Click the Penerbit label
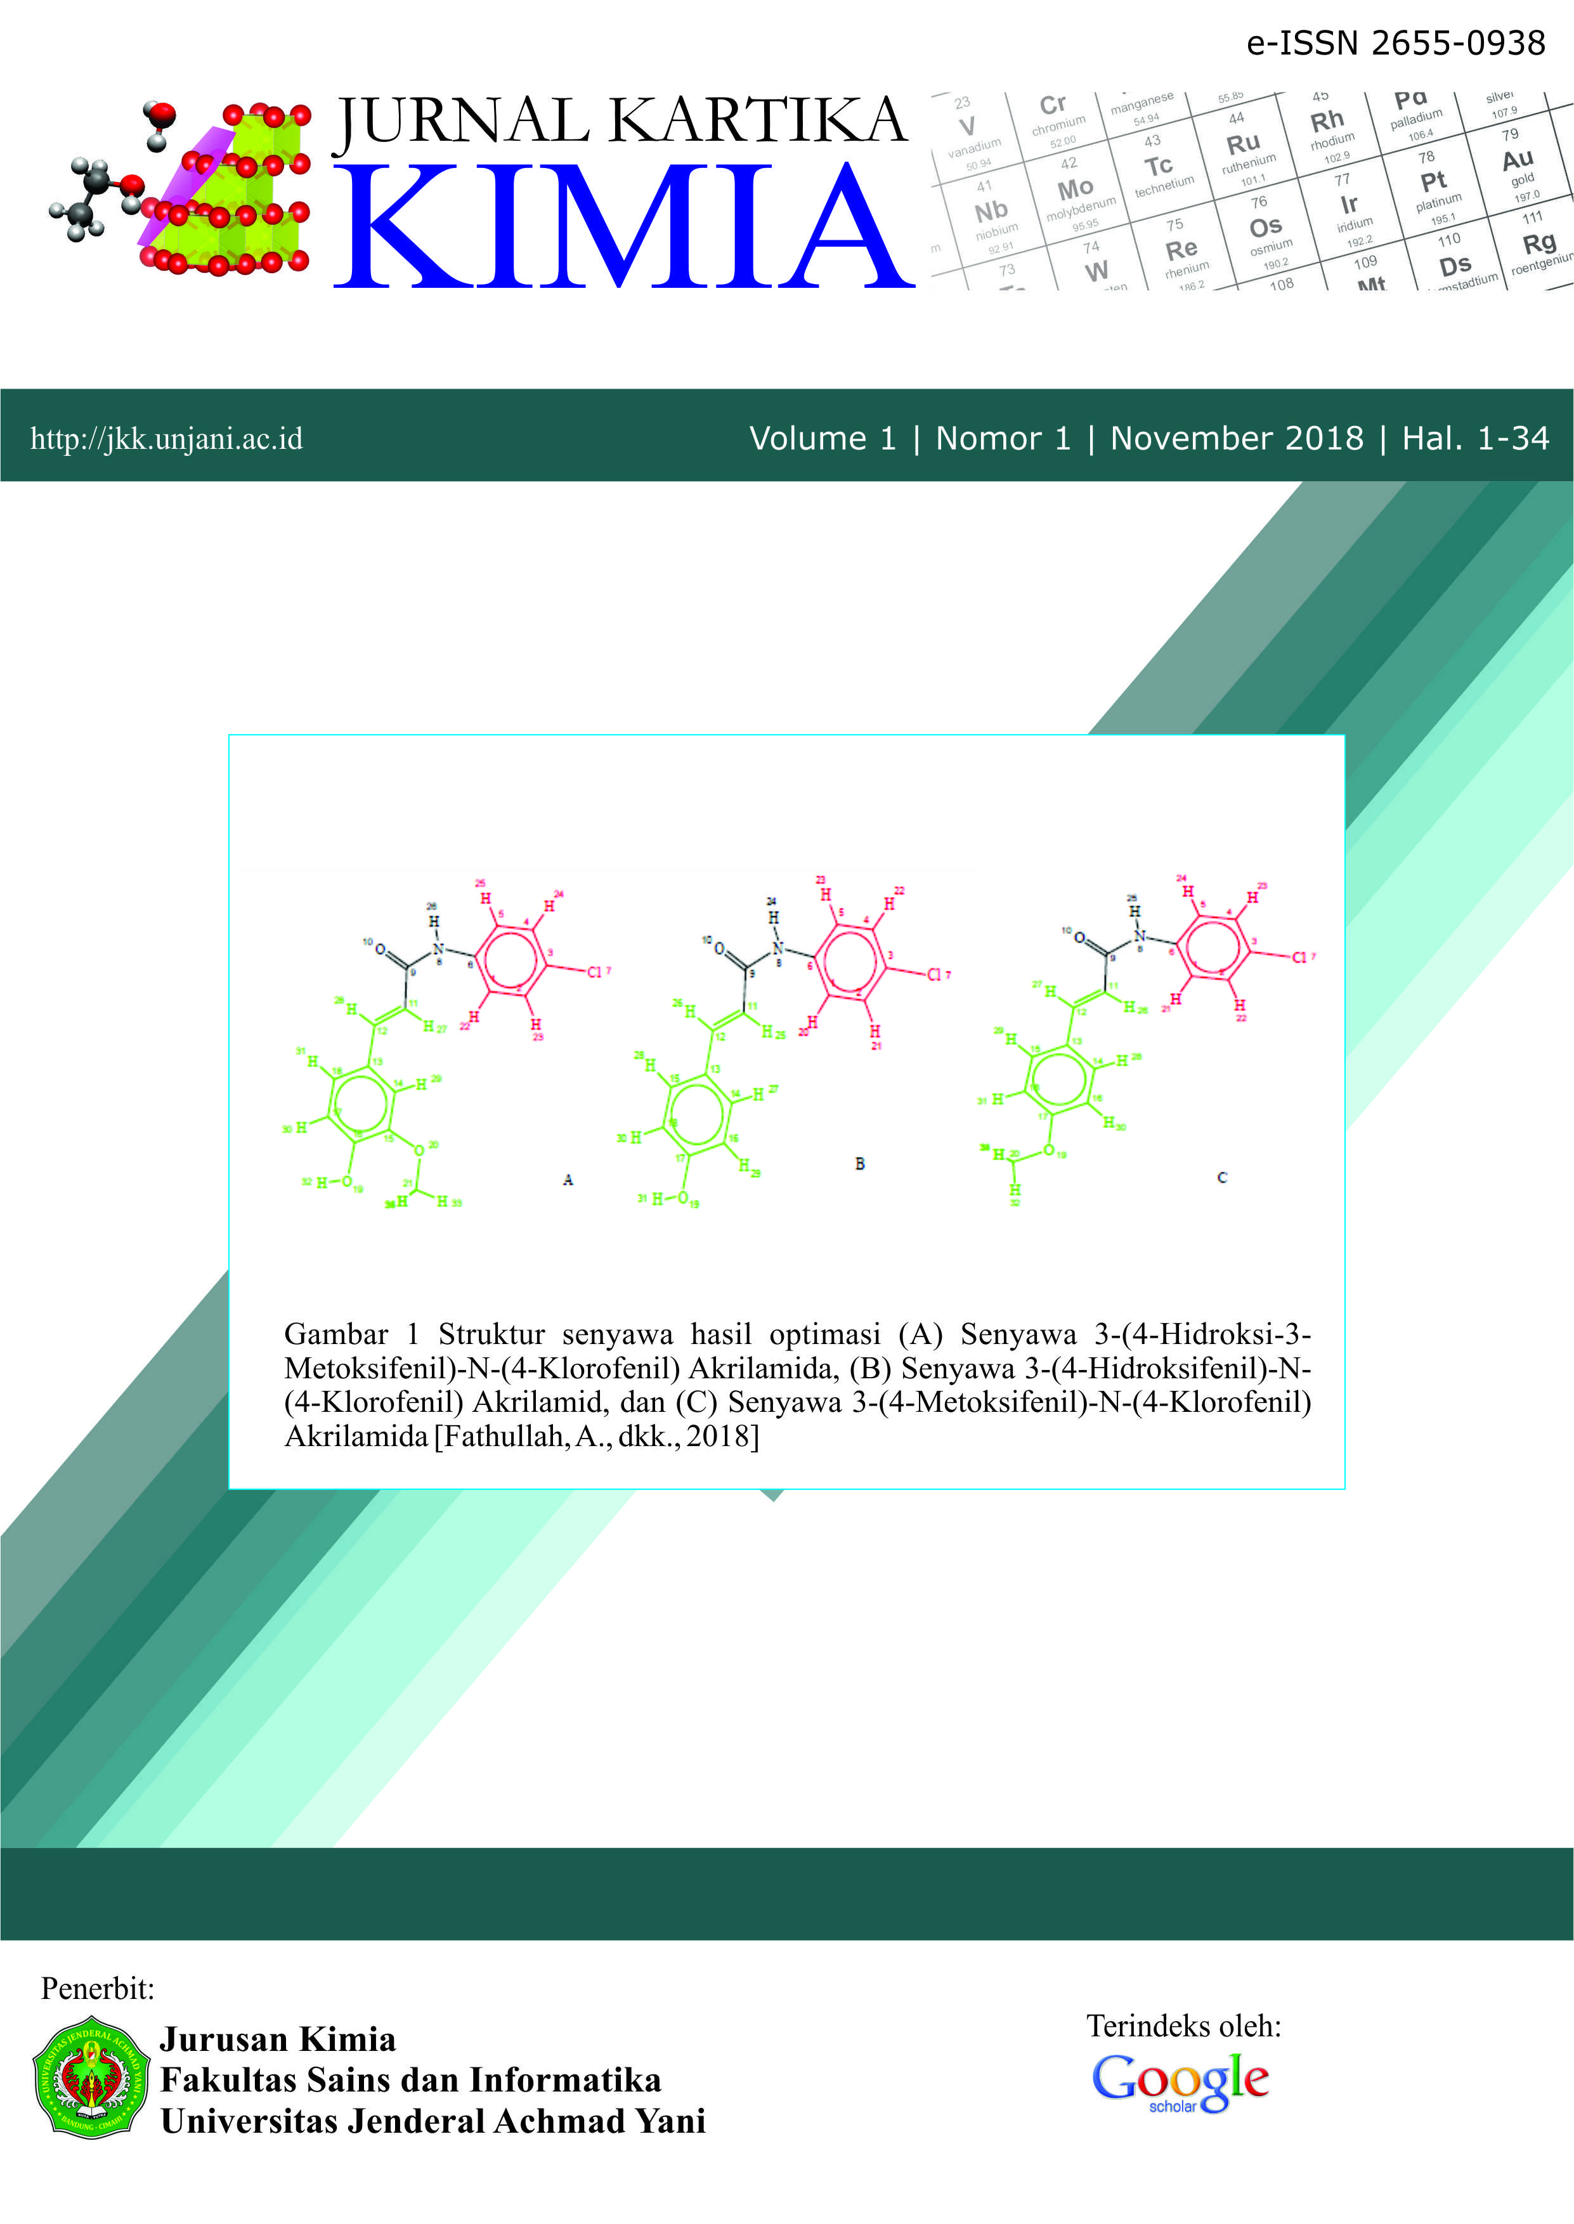1574x2224 pixels. [98, 1989]
